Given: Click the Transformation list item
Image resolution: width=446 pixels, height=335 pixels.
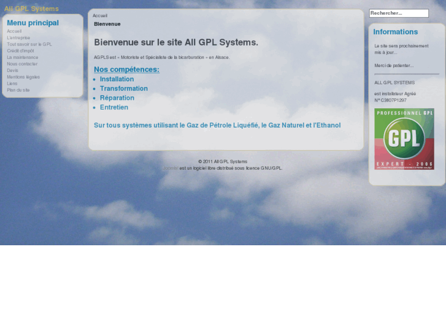Looking at the screenshot, I should click(124, 89).
